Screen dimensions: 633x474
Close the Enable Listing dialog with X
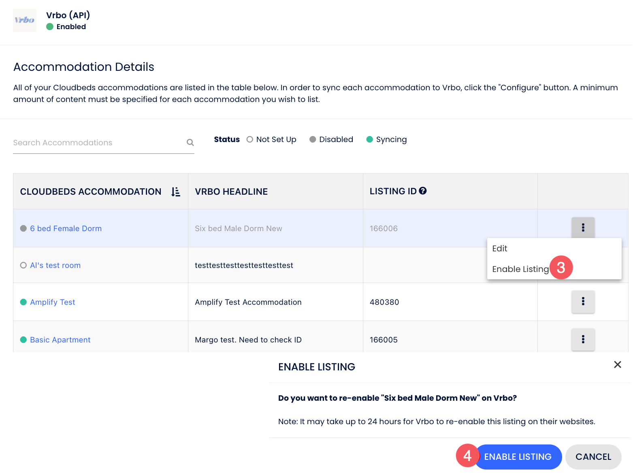[617, 365]
